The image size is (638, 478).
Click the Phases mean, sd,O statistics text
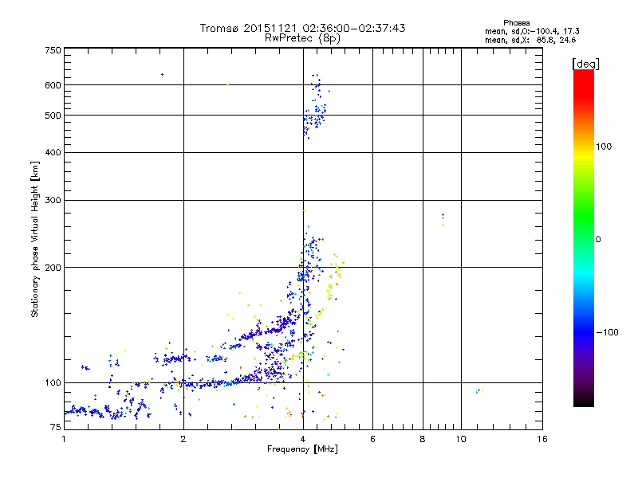(532, 27)
